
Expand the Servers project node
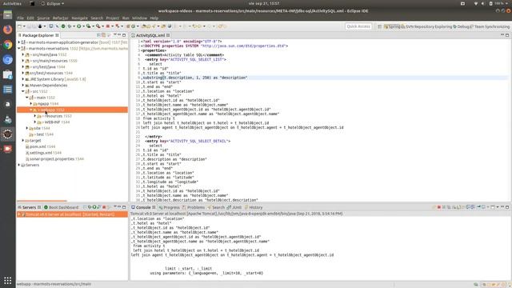19,165
